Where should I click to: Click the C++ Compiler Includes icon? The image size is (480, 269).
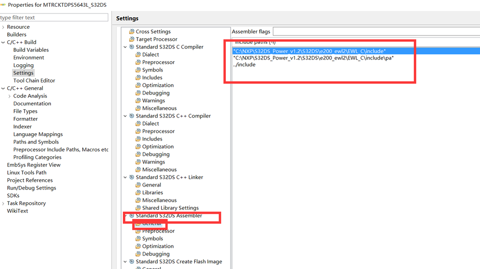[x=138, y=139]
